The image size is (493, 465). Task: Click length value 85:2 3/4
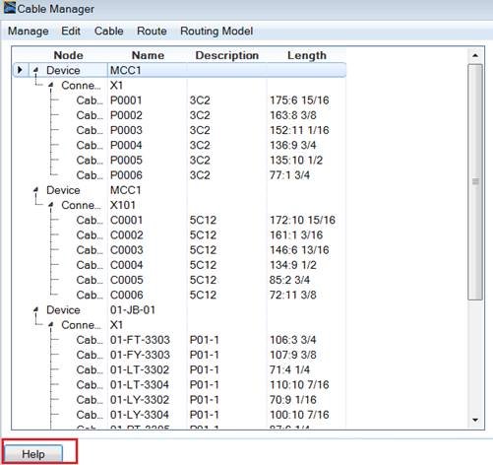click(x=289, y=280)
